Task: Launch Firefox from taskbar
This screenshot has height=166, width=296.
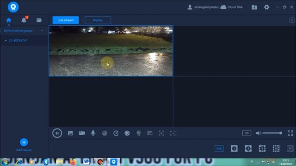Action: (x=73, y=162)
